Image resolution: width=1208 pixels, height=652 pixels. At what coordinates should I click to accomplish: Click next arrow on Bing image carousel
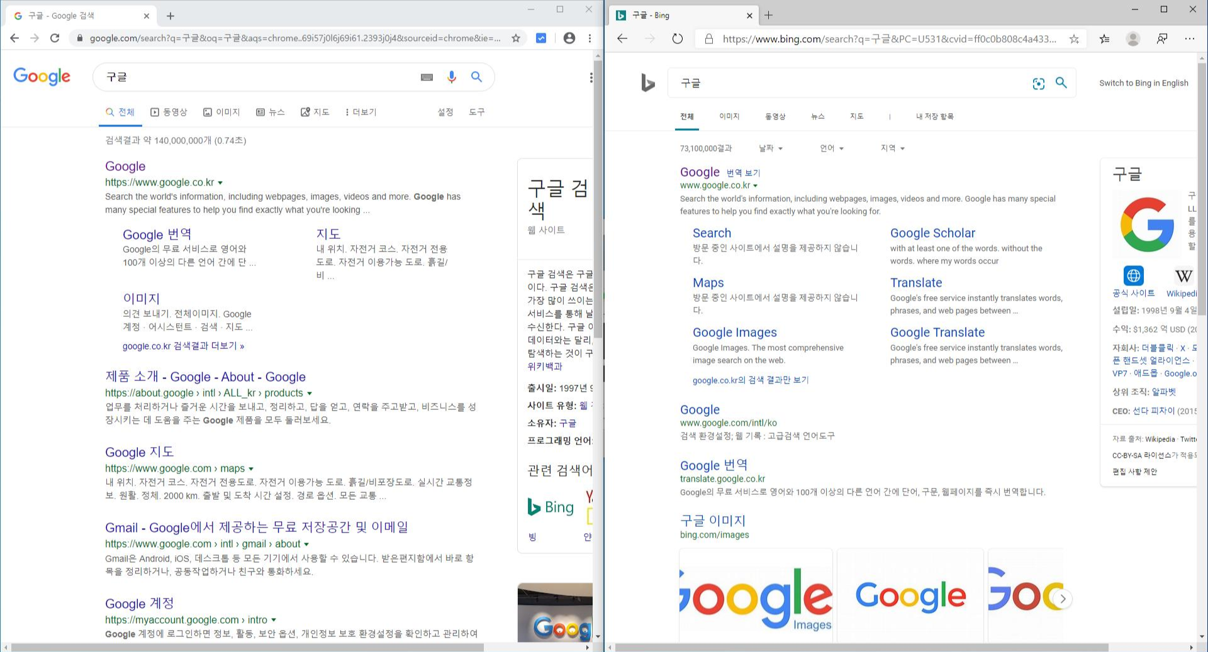pyautogui.click(x=1063, y=599)
